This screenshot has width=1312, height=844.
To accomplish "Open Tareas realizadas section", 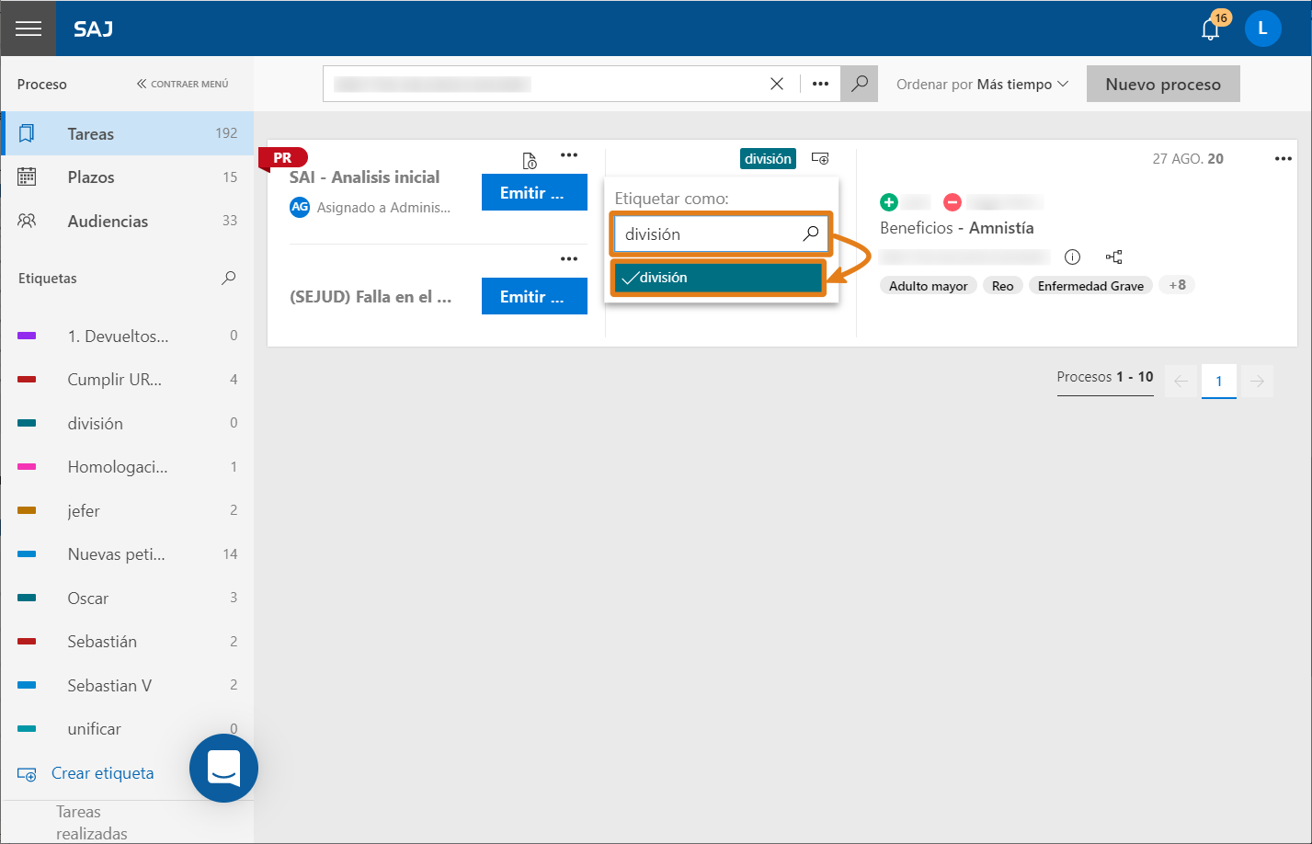I will tap(92, 823).
